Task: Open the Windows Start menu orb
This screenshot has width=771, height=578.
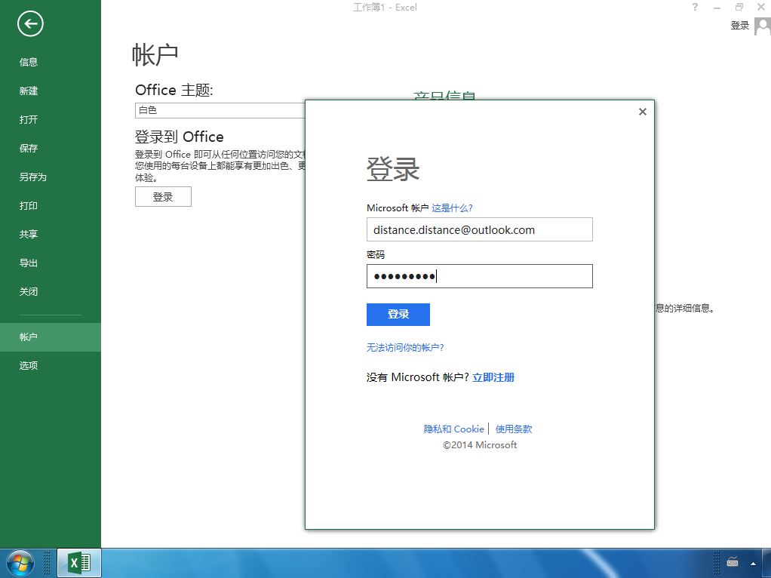Action: [x=20, y=563]
